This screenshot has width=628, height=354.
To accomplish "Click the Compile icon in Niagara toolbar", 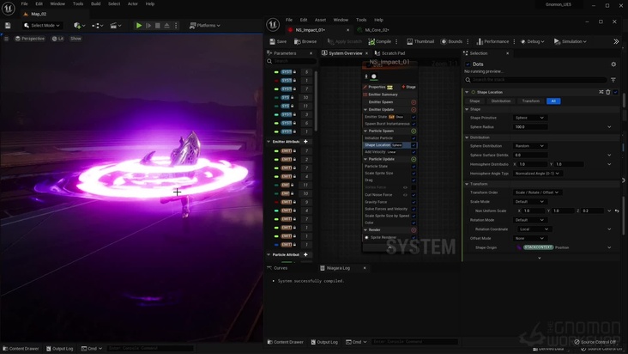I will coord(371,41).
